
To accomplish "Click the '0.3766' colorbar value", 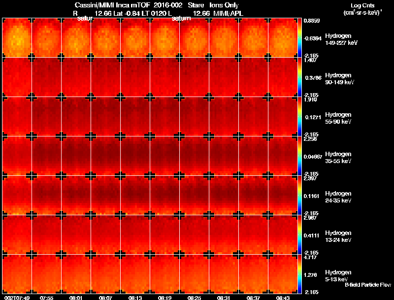I will pyautogui.click(x=313, y=78).
